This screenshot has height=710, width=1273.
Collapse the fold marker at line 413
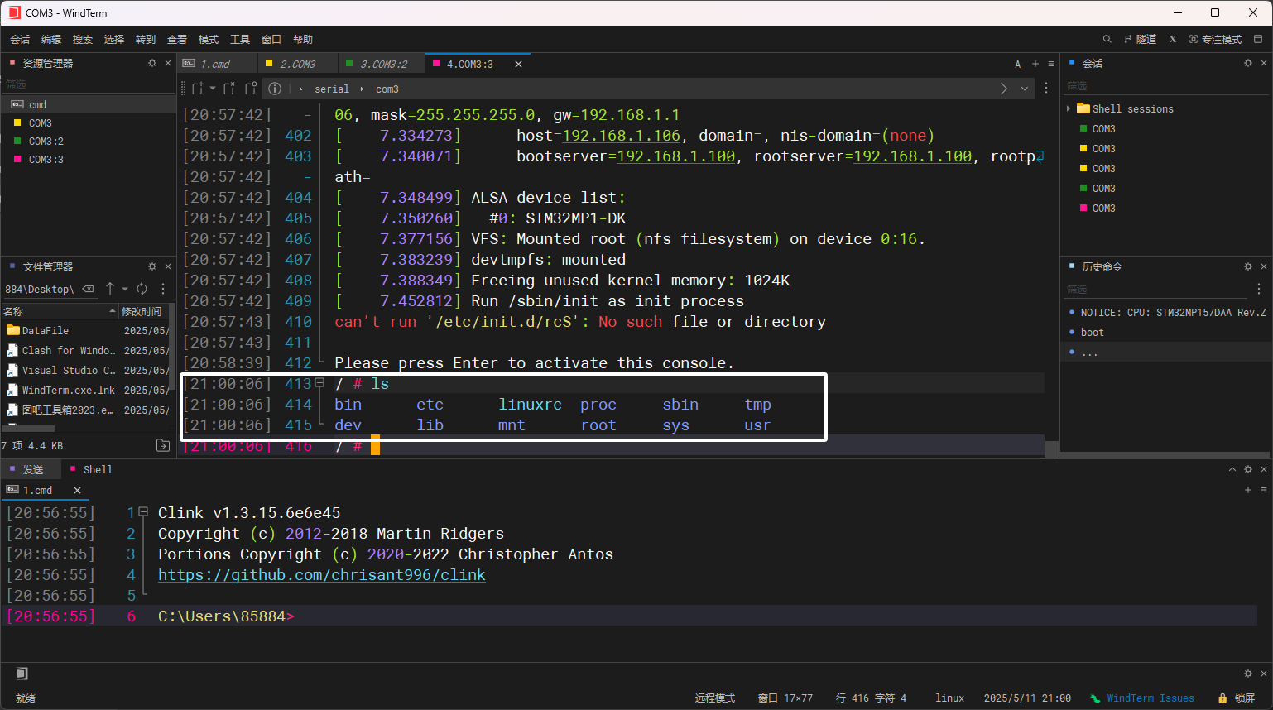click(x=319, y=382)
